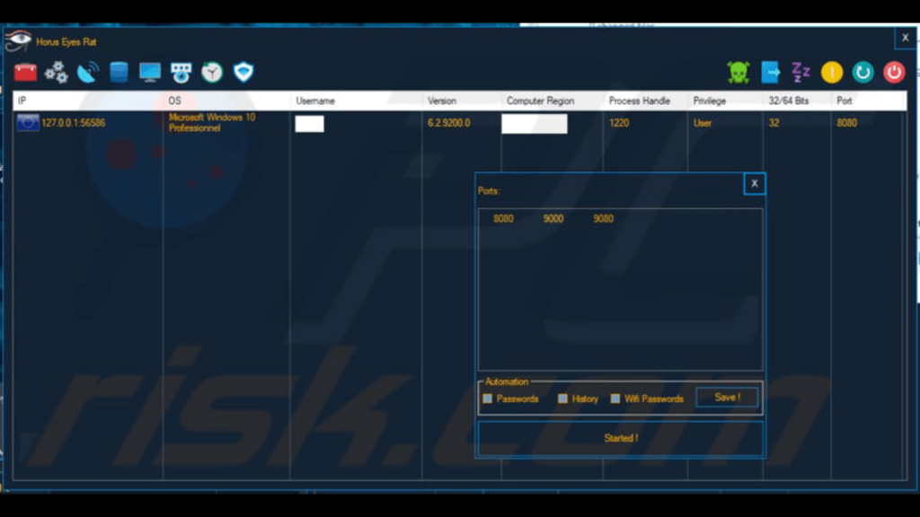Click the red power shutdown icon
Screen dimensions: 920x517
click(x=894, y=72)
